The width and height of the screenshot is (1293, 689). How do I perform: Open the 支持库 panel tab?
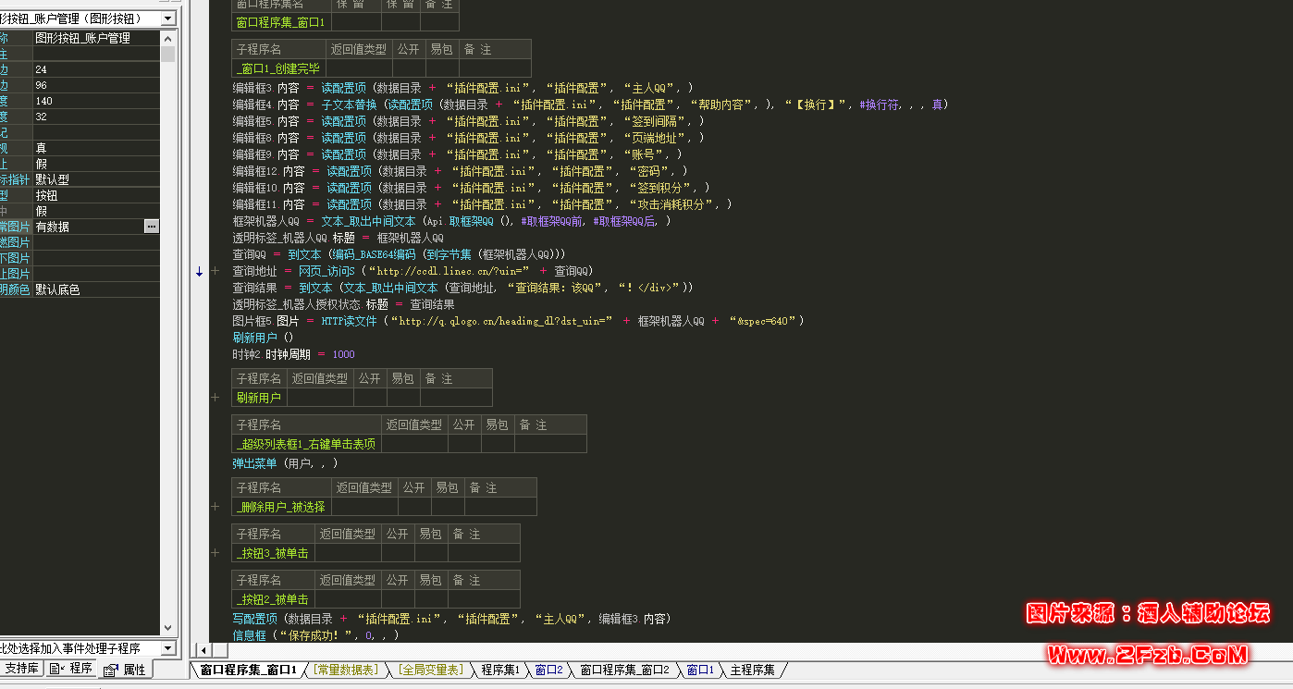(x=20, y=669)
